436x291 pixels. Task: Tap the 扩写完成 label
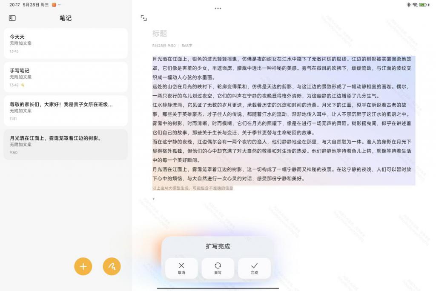tap(218, 246)
